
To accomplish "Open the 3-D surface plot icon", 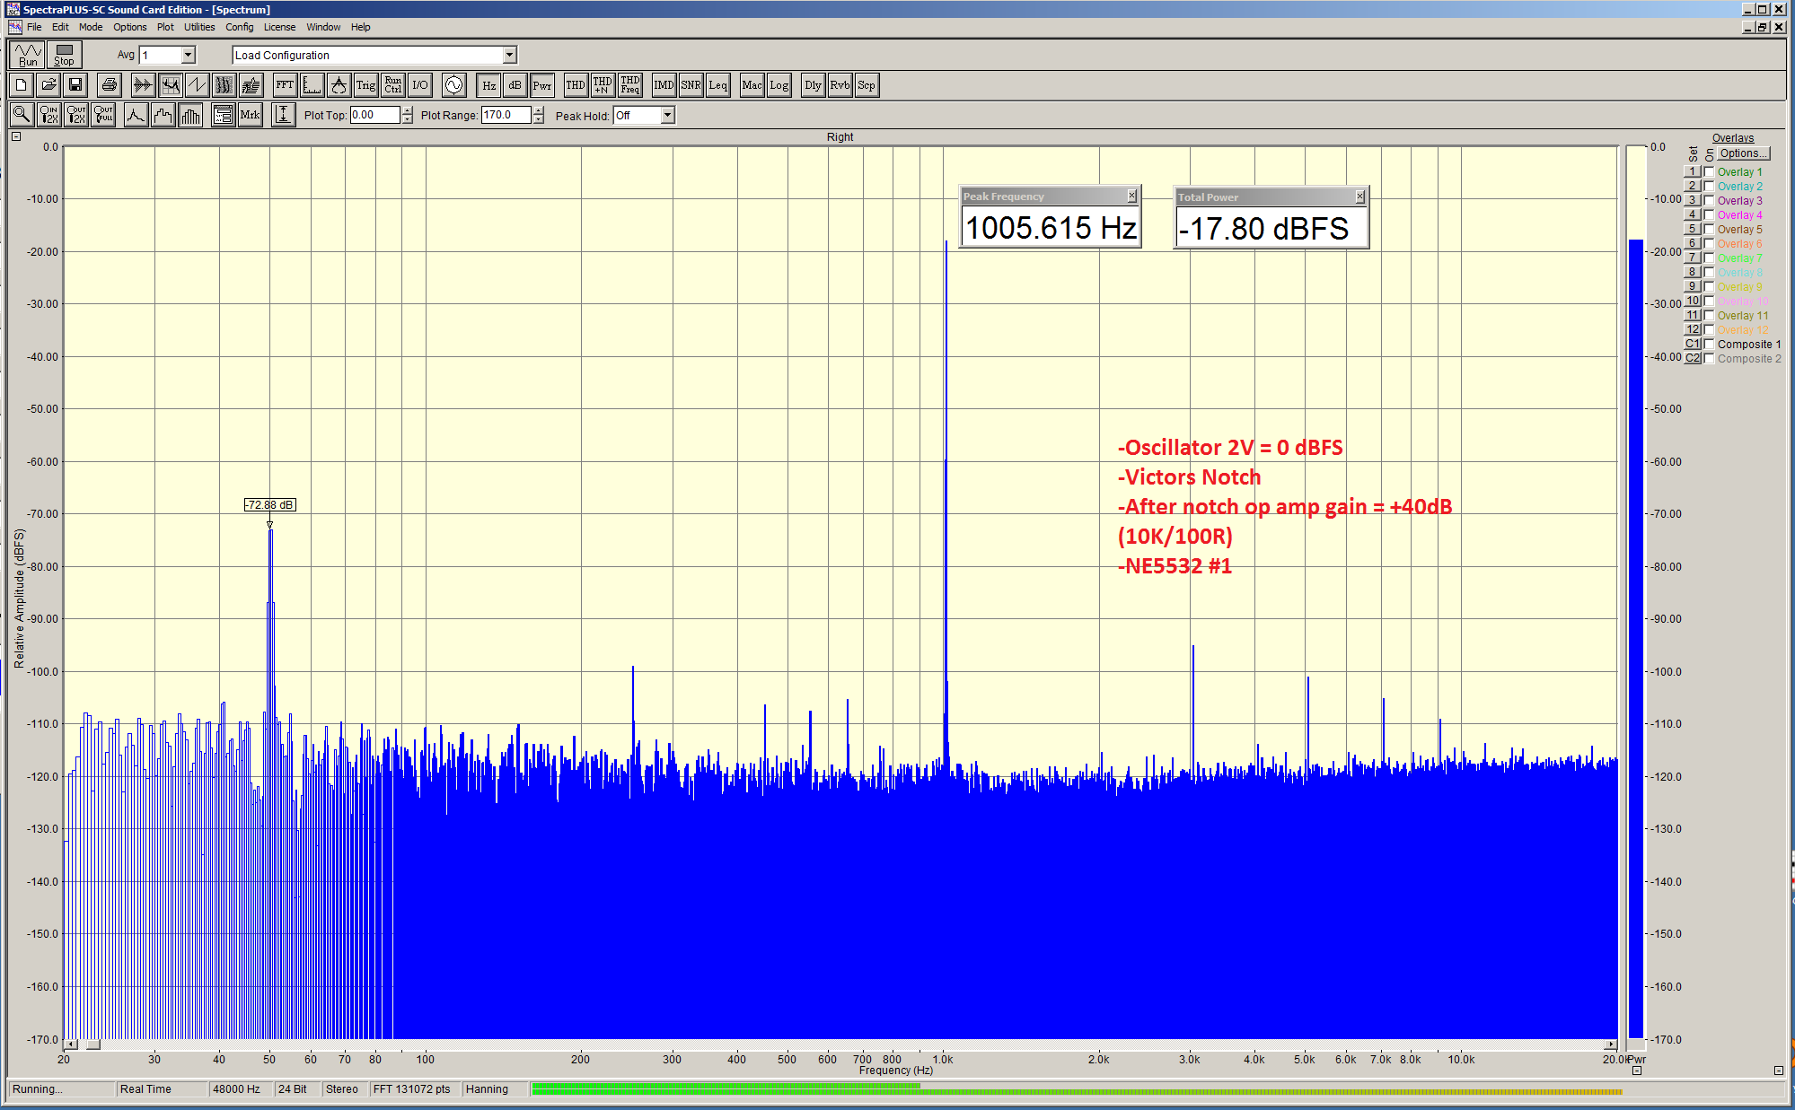I will pyautogui.click(x=251, y=85).
